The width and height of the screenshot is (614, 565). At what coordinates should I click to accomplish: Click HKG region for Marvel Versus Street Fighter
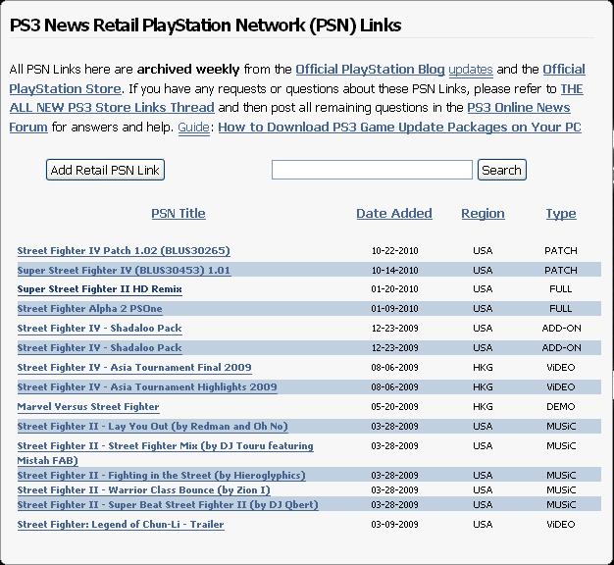tap(483, 406)
